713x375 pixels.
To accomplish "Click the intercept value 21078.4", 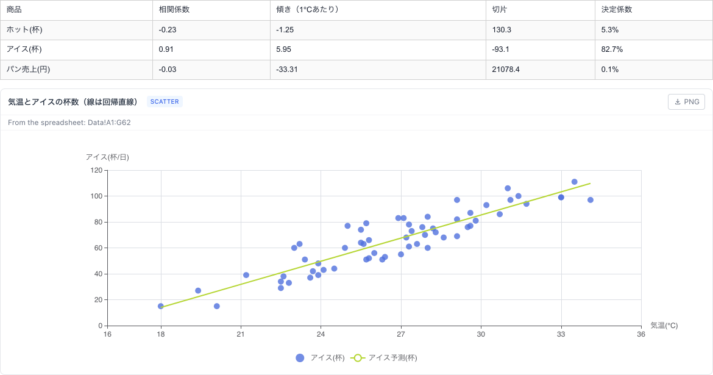I will [506, 69].
